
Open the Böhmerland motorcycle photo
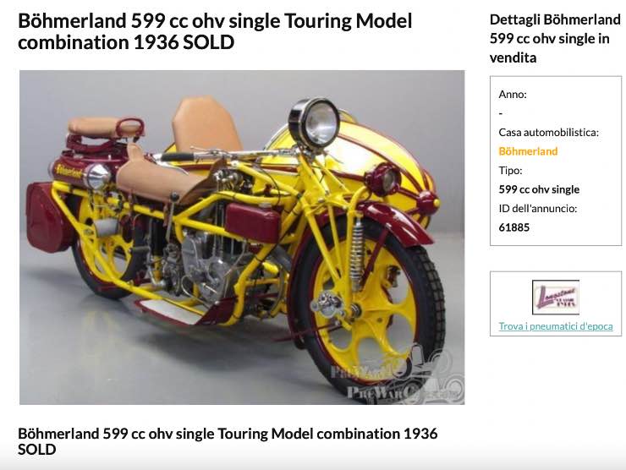click(x=242, y=237)
